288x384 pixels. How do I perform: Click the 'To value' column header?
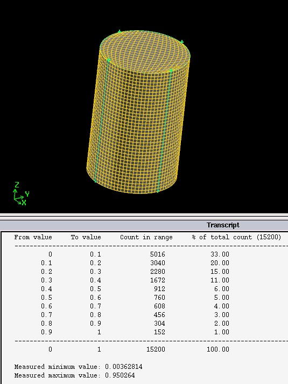(x=86, y=237)
